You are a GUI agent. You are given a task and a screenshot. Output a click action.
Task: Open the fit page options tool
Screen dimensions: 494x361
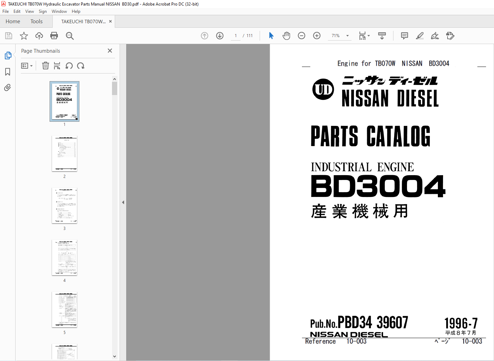364,36
